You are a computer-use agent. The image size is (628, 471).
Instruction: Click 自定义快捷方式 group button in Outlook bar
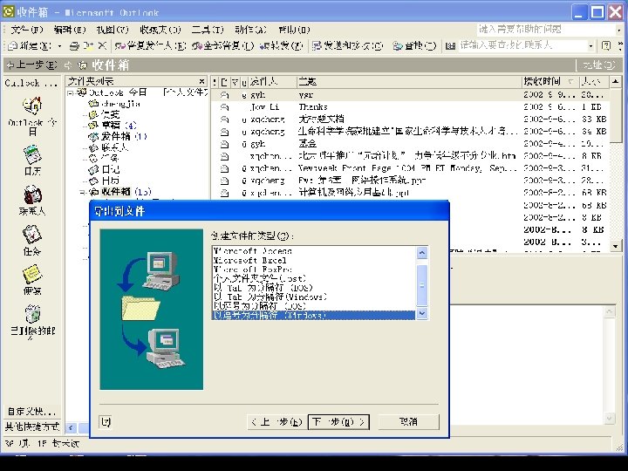pyautogui.click(x=32, y=412)
